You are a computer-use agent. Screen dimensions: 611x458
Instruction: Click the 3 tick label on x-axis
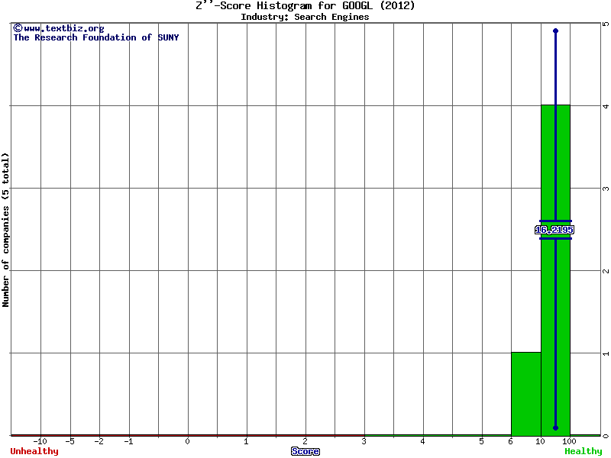(364, 441)
